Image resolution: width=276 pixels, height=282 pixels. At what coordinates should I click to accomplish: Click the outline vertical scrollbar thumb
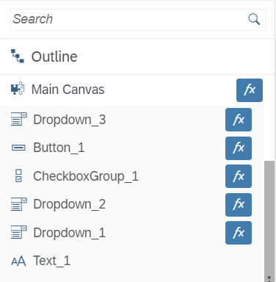(269, 221)
